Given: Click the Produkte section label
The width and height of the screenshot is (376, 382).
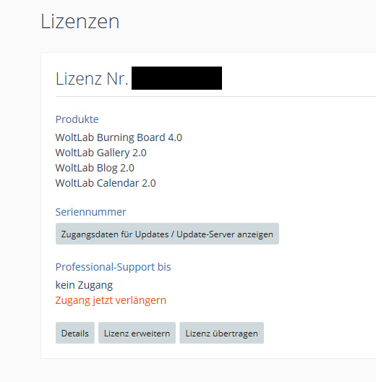Looking at the screenshot, I should [77, 119].
